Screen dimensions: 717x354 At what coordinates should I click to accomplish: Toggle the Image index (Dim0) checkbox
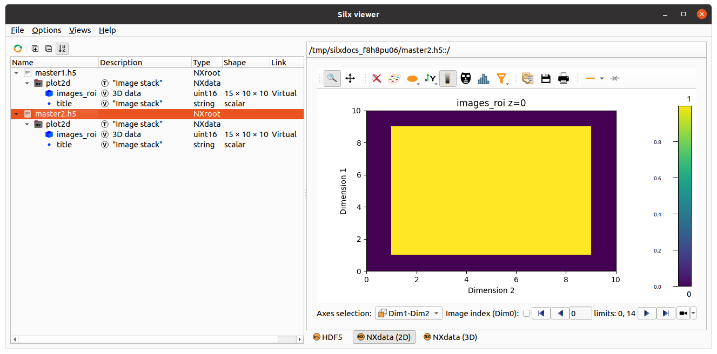tap(526, 314)
